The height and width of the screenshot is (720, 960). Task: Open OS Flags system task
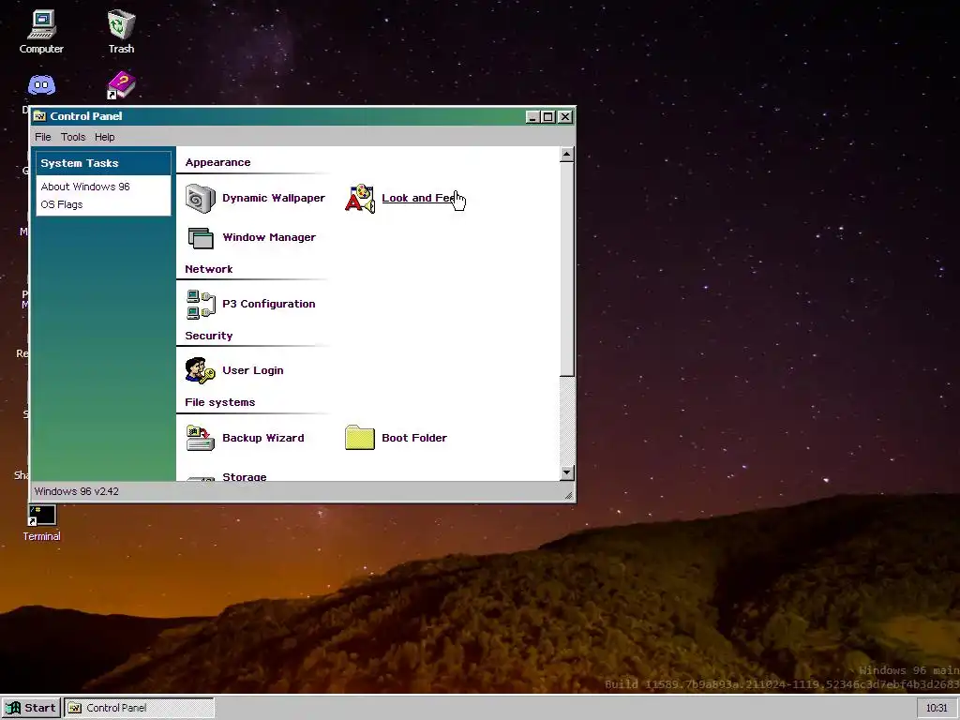point(62,204)
